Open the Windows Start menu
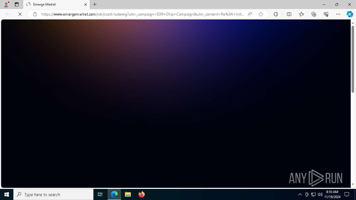Screen dimensions: 356x200 pos(7,194)
